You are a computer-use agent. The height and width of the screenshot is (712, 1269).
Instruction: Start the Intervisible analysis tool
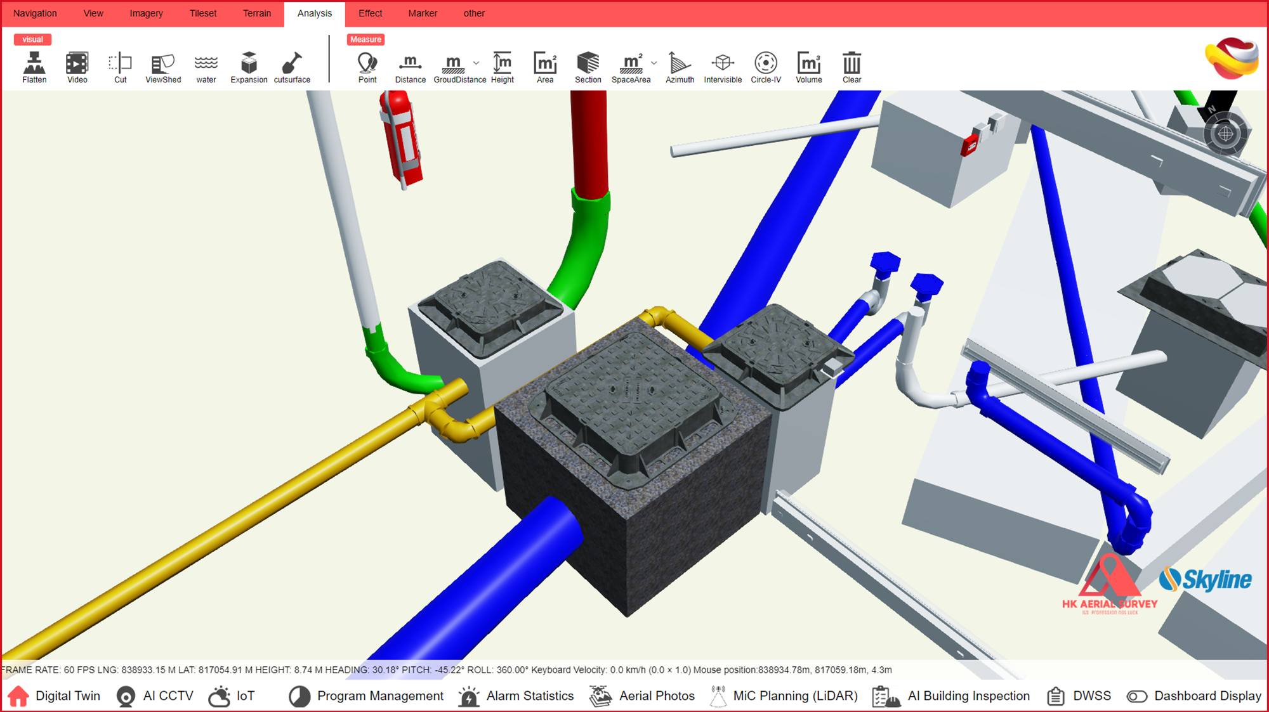723,67
